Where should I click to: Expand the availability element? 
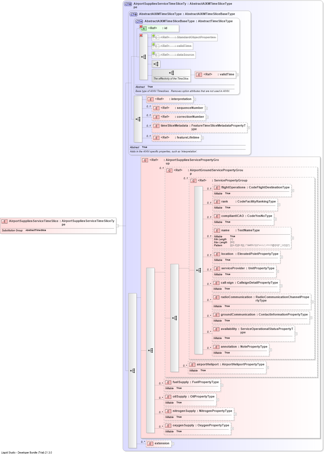pyautogui.click(x=296, y=334)
